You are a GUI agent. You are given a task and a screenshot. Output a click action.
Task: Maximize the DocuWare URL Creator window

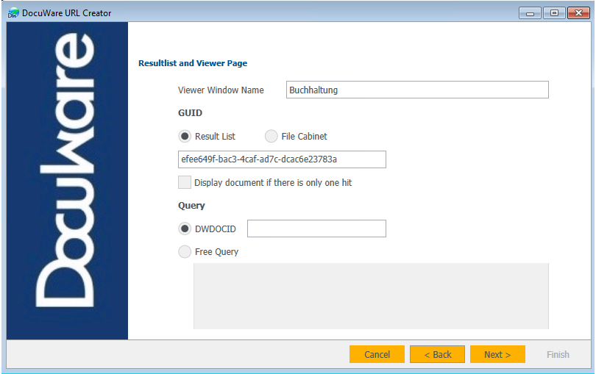[554, 13]
